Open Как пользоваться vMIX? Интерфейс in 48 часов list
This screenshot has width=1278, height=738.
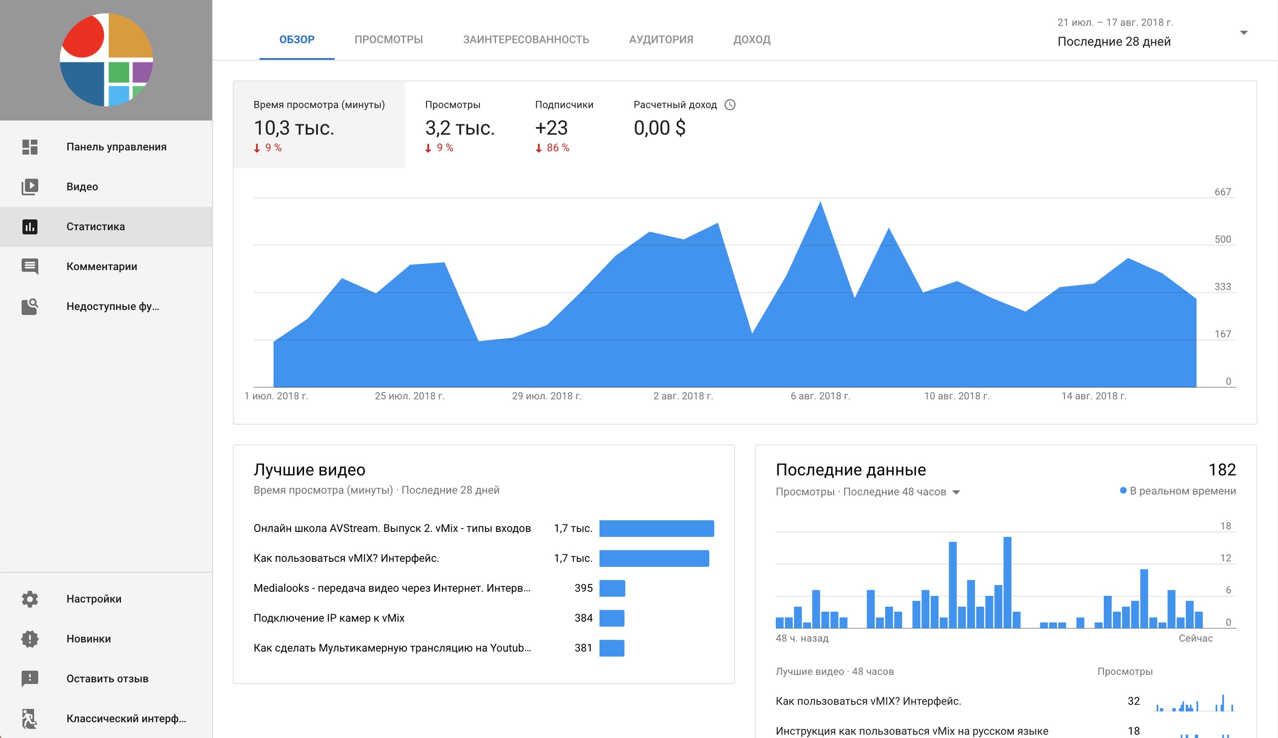tap(869, 702)
